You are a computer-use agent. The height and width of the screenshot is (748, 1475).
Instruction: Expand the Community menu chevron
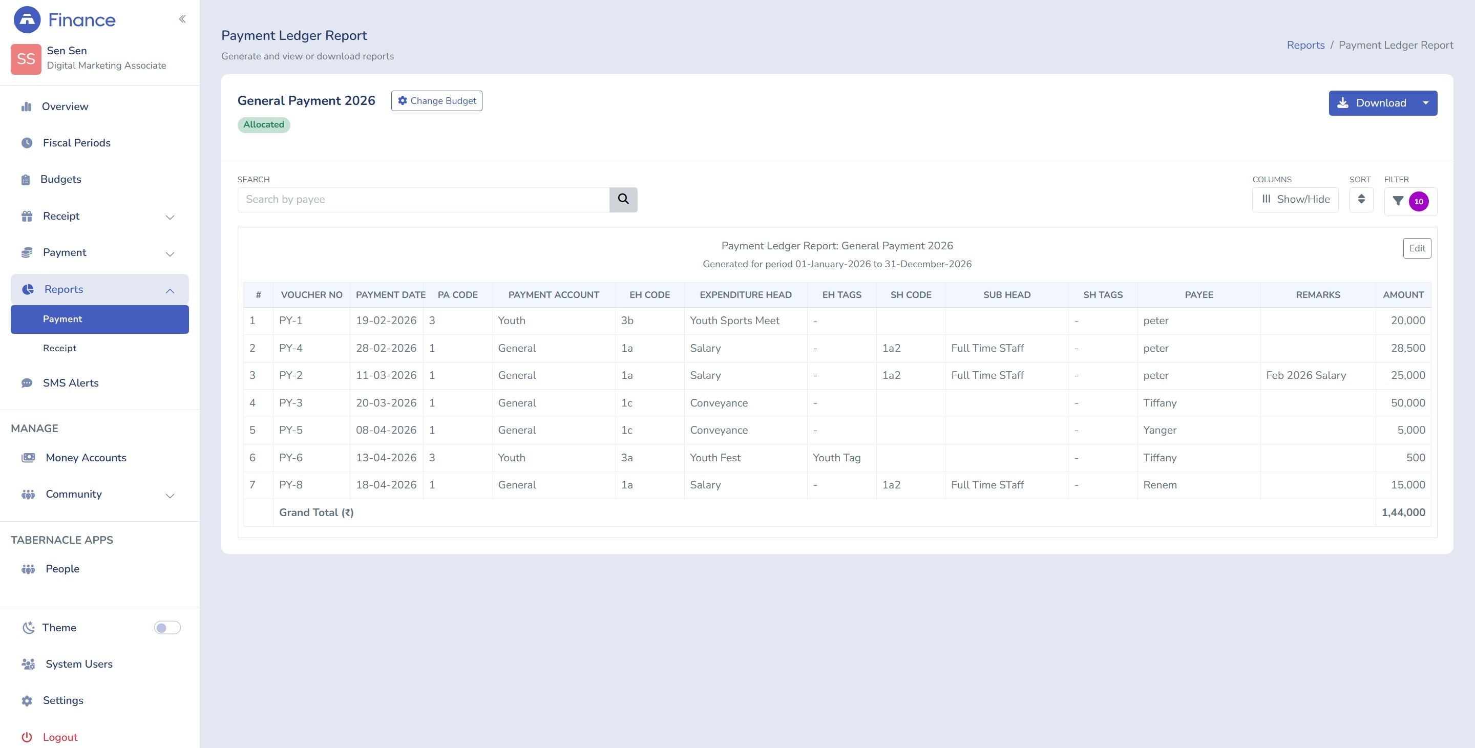(x=170, y=496)
